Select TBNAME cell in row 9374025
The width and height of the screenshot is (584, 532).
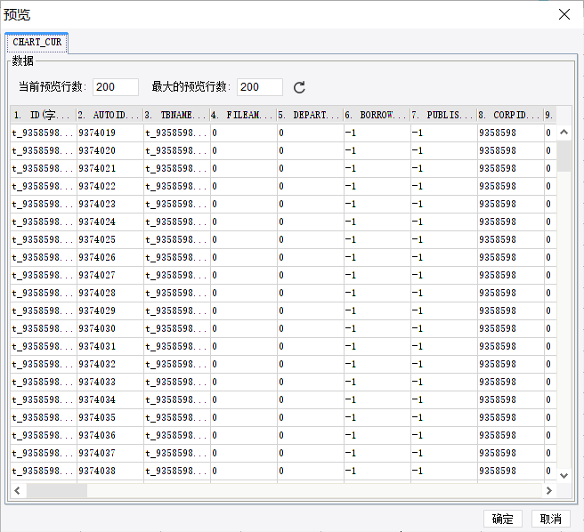tap(177, 239)
